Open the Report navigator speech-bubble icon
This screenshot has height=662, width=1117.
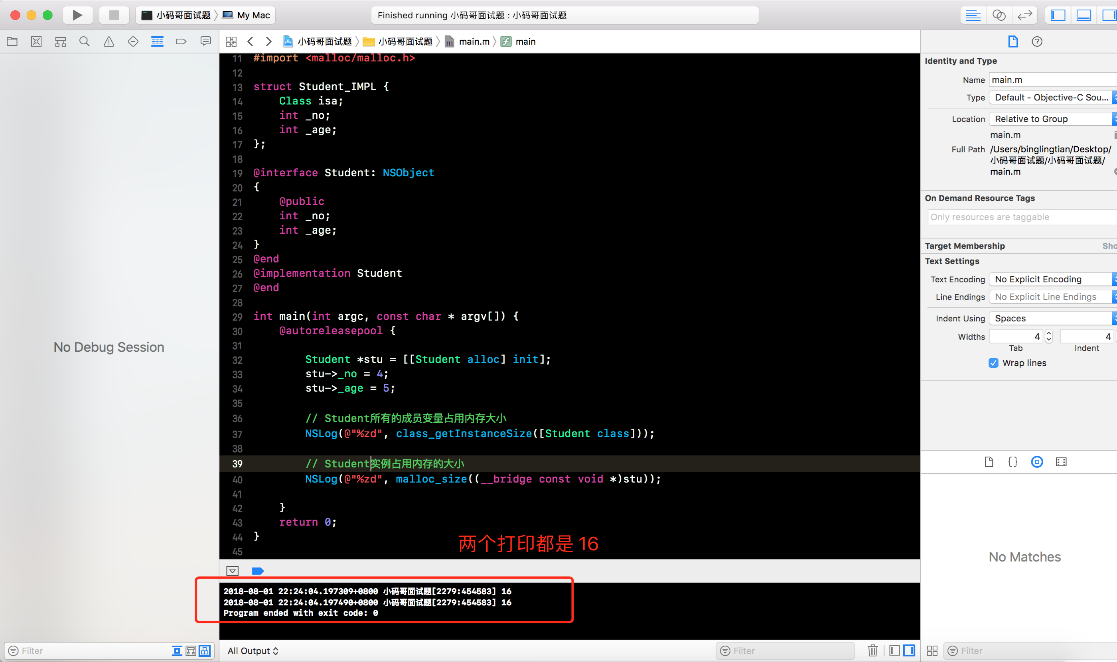(205, 41)
